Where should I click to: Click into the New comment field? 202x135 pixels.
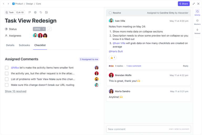pos(137,129)
